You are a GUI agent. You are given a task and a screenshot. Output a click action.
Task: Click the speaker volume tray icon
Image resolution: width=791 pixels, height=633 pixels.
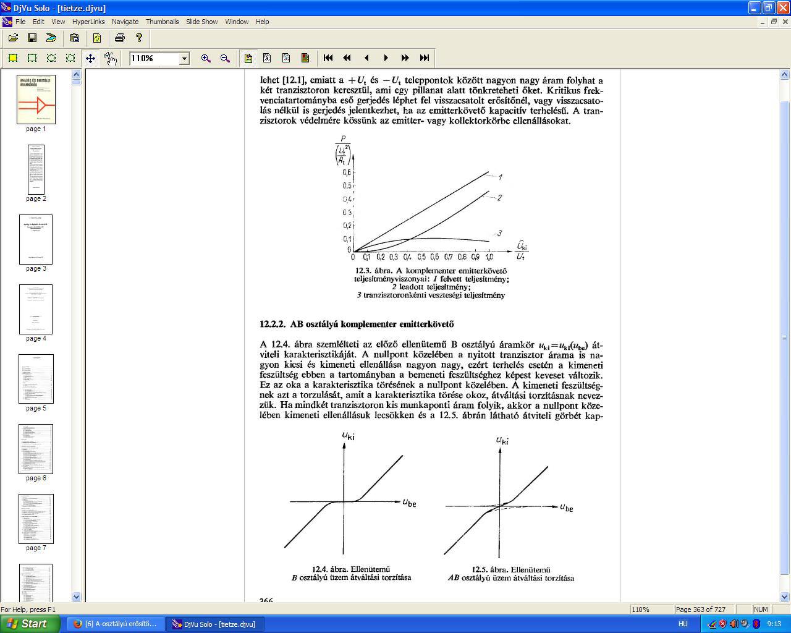734,624
